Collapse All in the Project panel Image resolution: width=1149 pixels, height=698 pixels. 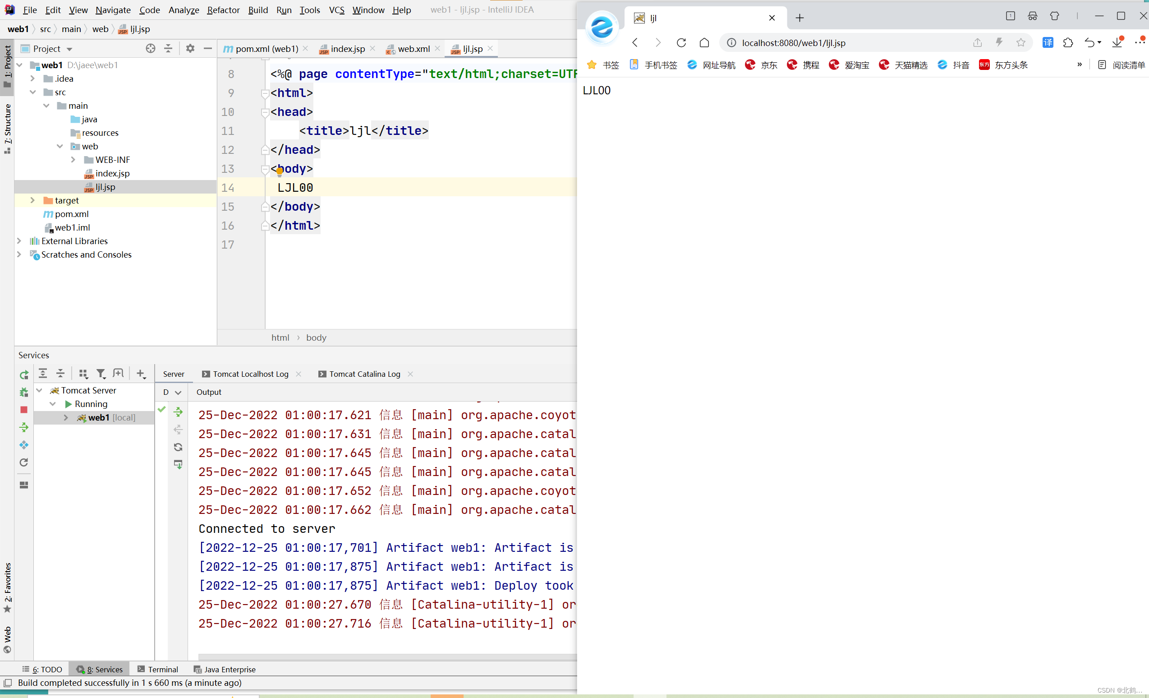click(168, 48)
